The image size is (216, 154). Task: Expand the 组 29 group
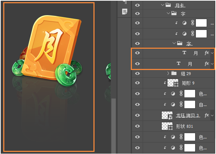pyautogui.click(x=168, y=73)
